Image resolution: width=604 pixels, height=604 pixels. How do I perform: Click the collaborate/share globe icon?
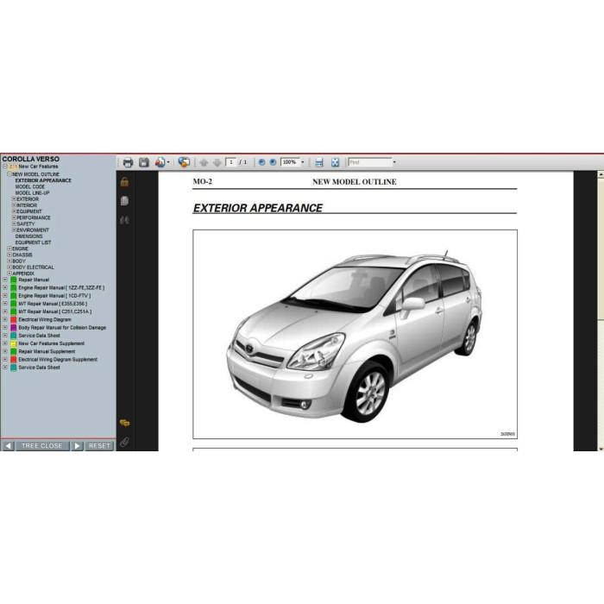(184, 162)
